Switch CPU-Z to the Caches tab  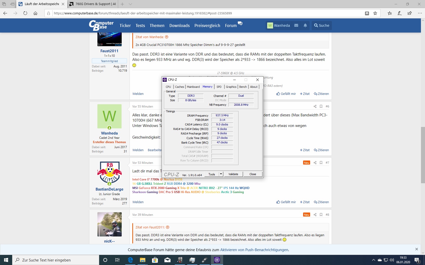click(x=180, y=87)
